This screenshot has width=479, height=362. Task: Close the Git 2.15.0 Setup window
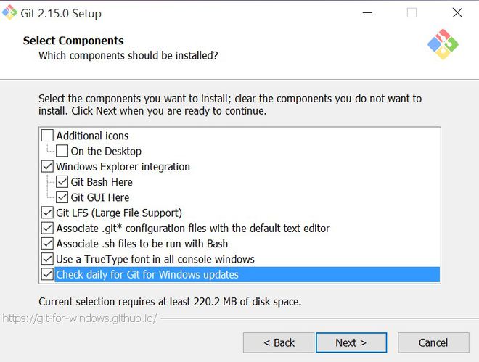(x=457, y=13)
